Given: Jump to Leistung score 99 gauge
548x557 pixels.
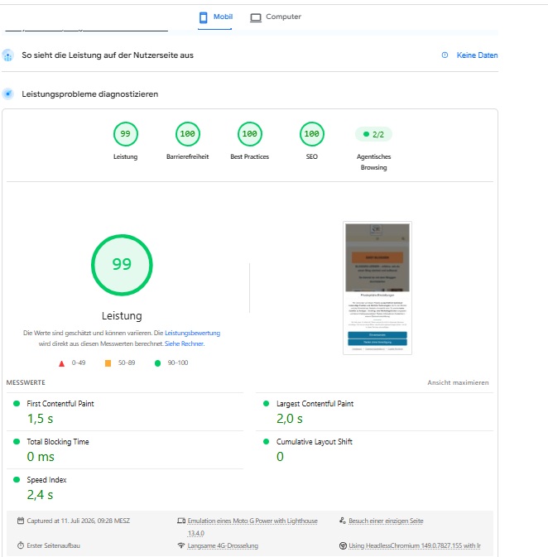Looking at the screenshot, I should pos(126,134).
